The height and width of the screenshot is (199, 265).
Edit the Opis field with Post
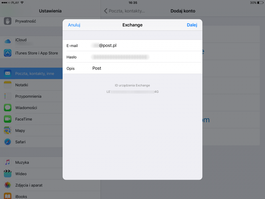click(x=132, y=68)
